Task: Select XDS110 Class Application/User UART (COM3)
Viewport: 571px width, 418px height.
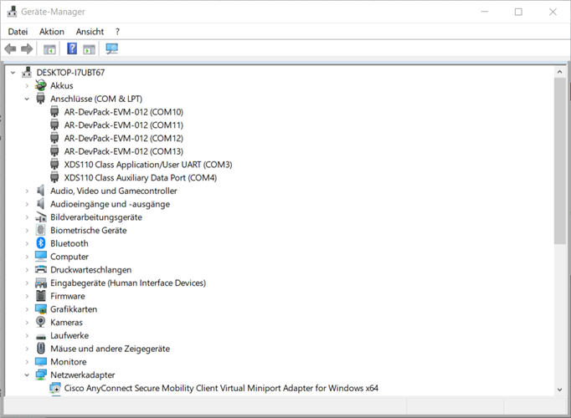Action: [148, 165]
